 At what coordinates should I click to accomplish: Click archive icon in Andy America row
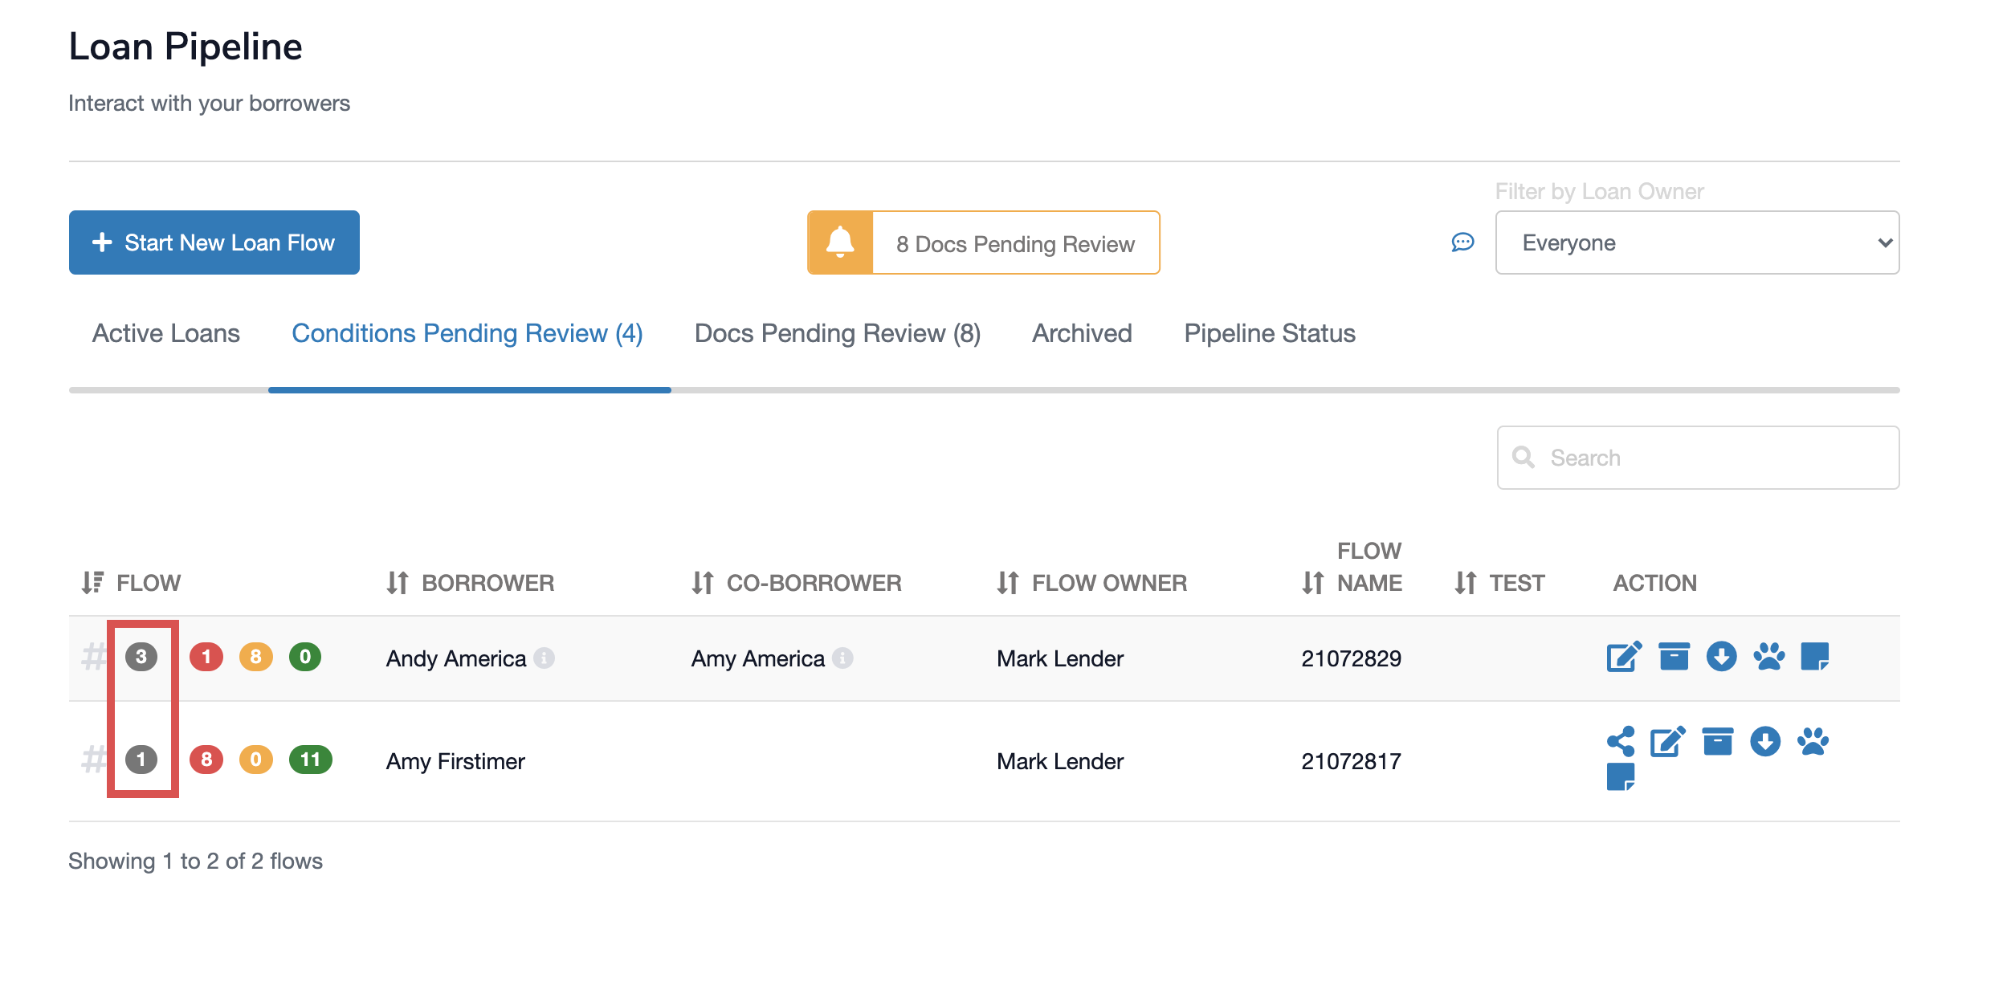point(1674,657)
